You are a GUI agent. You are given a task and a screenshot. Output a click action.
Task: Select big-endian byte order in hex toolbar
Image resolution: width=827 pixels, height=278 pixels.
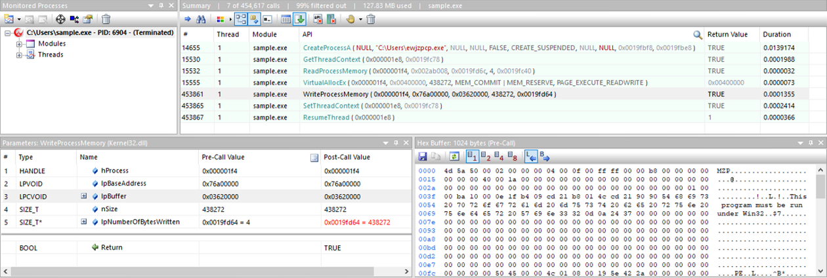point(544,157)
